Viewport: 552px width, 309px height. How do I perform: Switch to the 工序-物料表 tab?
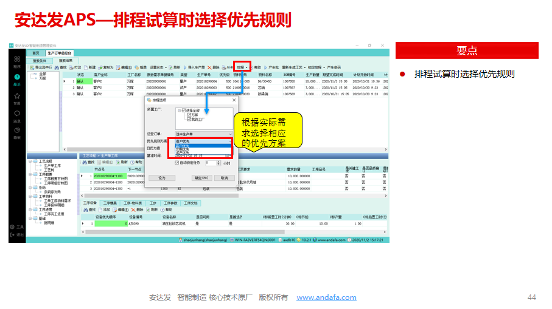pos(132,203)
